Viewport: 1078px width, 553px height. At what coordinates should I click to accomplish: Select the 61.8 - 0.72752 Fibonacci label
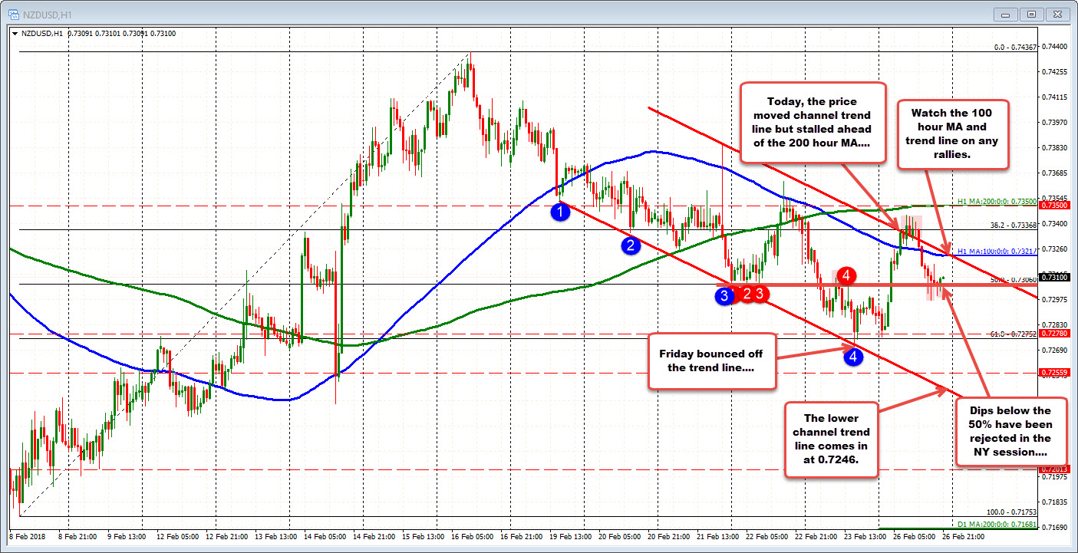point(1013,334)
